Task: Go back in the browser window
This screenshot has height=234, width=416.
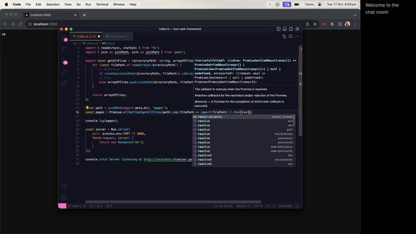Action: point(5,24)
